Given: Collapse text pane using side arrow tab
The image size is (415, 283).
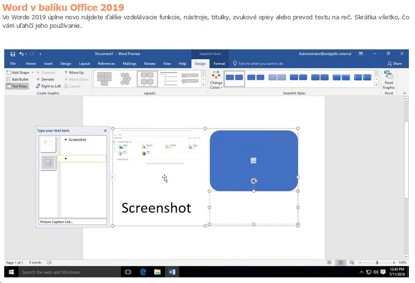Looking at the screenshot, I should point(112,177).
